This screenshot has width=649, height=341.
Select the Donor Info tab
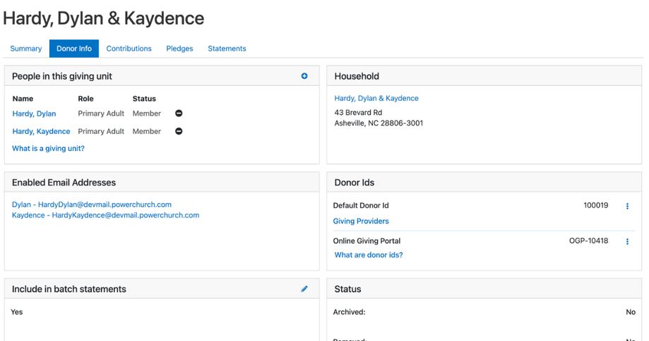74,49
